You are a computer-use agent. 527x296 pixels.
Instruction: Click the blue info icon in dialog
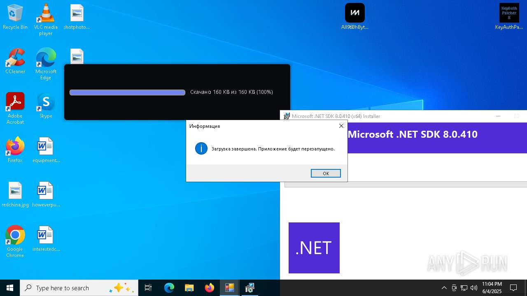(x=201, y=148)
